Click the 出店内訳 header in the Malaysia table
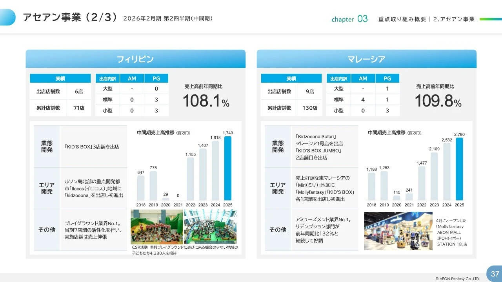This screenshot has height=282, width=502. point(338,78)
